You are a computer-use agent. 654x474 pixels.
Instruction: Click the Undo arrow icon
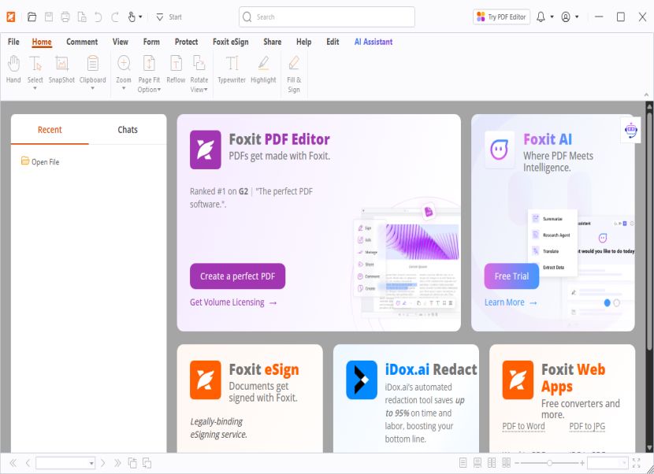coord(98,17)
